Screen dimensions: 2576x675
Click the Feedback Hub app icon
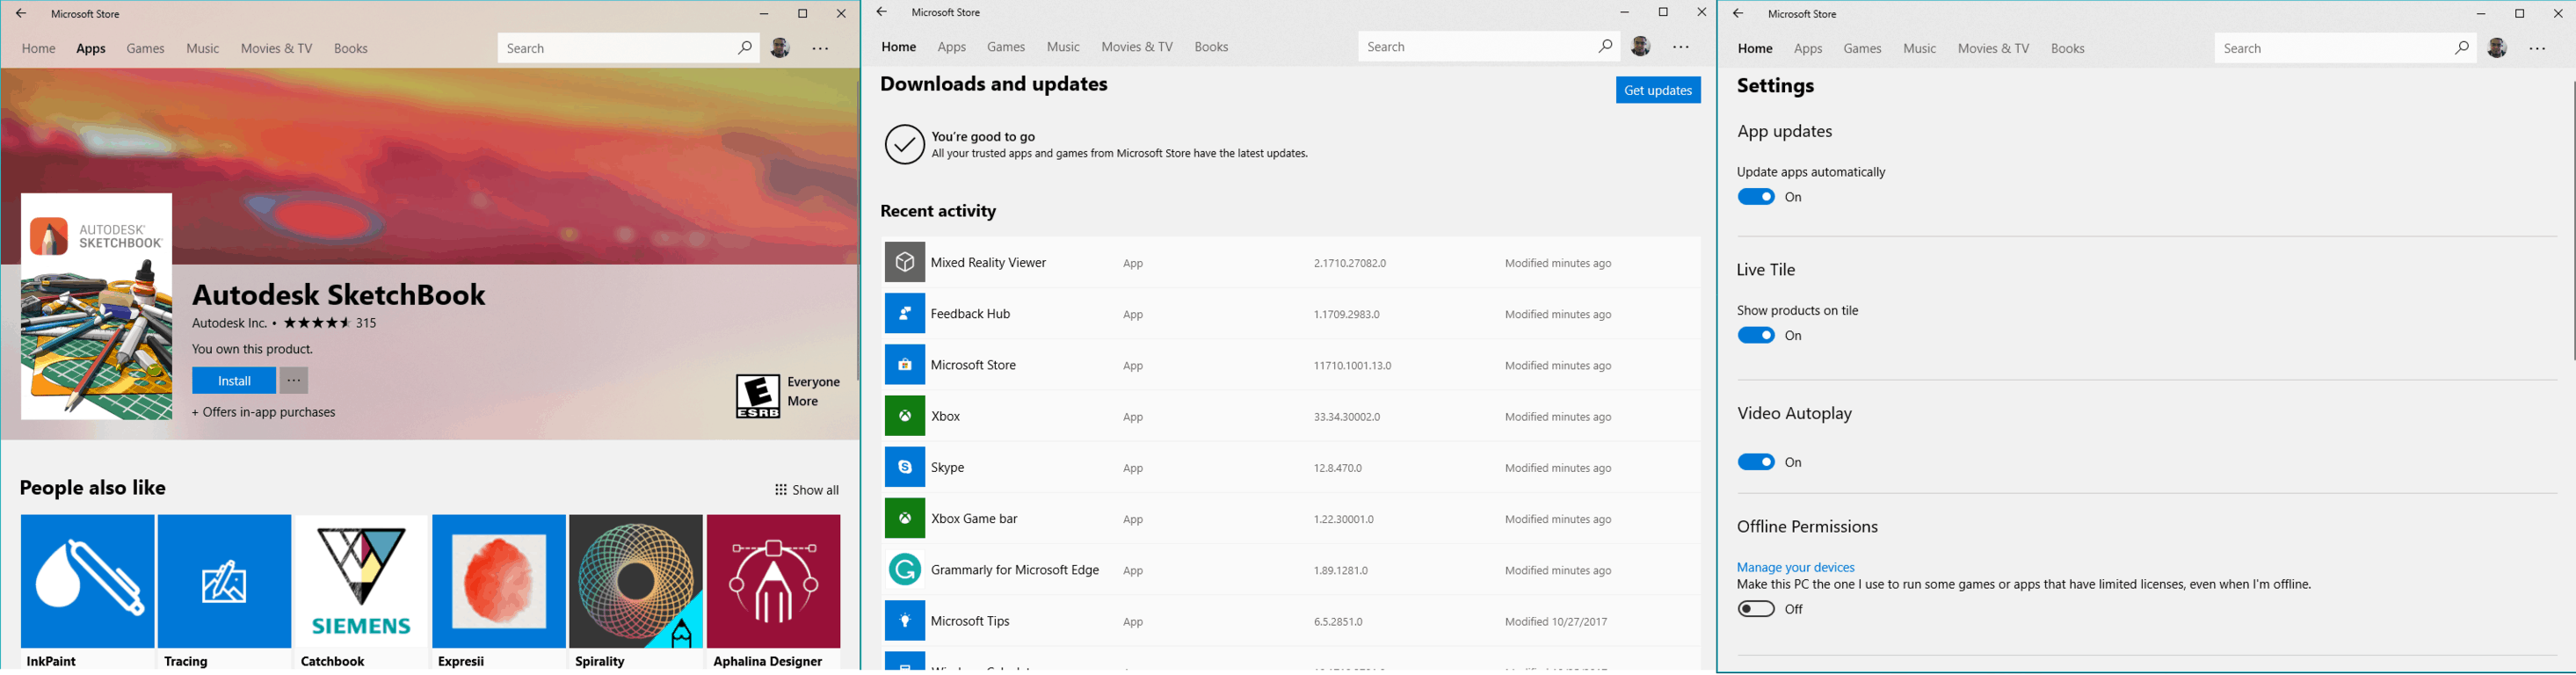[x=904, y=314]
